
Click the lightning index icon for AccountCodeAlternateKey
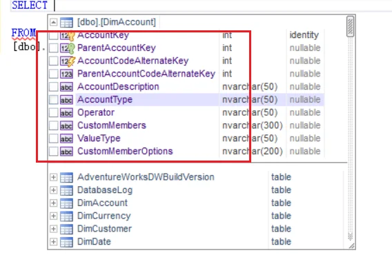[67, 61]
